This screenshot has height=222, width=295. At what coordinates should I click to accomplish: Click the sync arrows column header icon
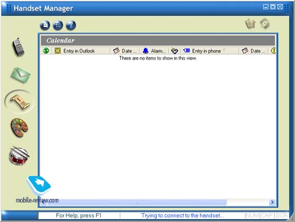tap(175, 51)
